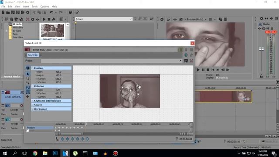The height and width of the screenshot is (157, 279).
Task: Collapse the Position section
Action: [x=33, y=68]
